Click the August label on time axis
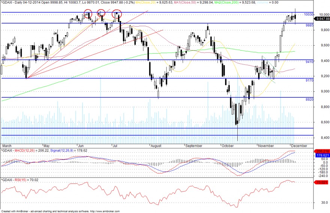The height and width of the screenshot is (213, 330). (156, 146)
